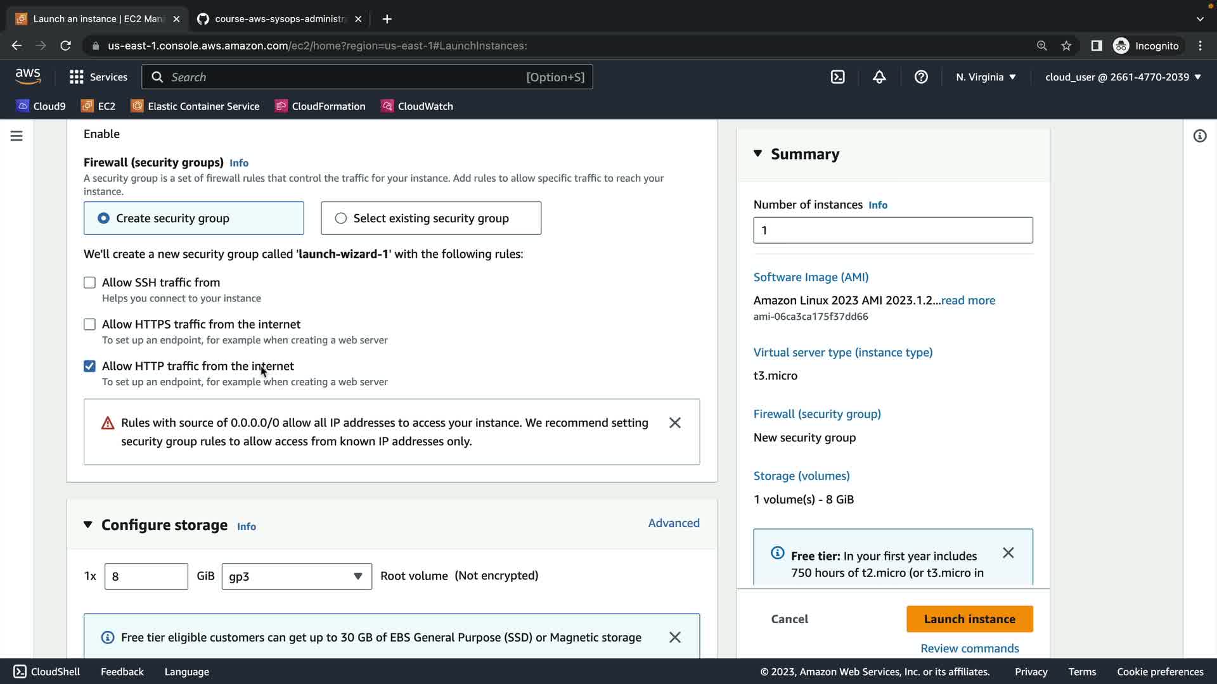Open the hamburger side navigation menu
Viewport: 1217px width, 684px height.
point(16,136)
